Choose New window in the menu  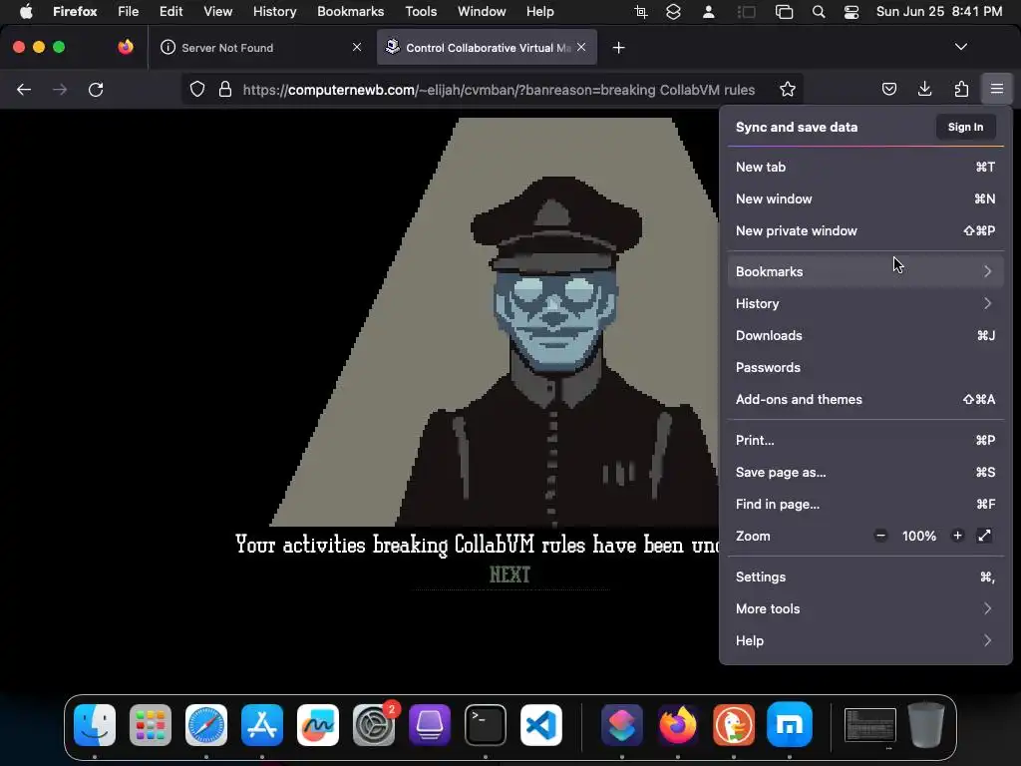point(865,198)
